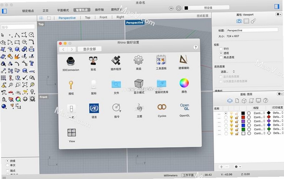284x179 pixels.
Task: Open the print width dropdown for the red layer
Action: tap(278, 117)
